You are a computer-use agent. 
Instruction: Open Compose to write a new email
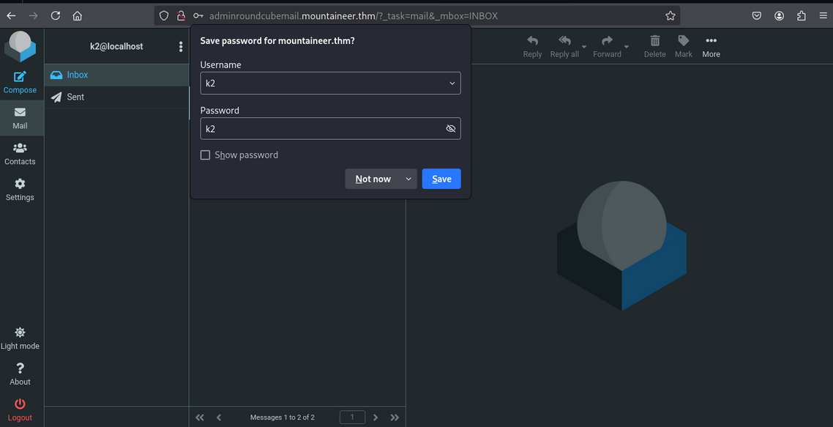point(20,82)
